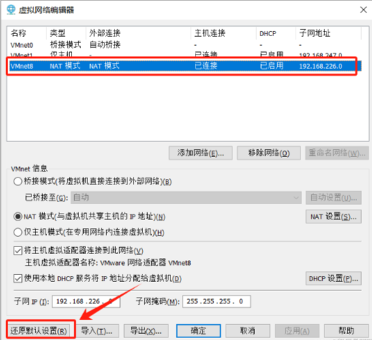Select the VMnet8 NAT 模式 row
The height and width of the screenshot is (340, 372).
coord(185,66)
